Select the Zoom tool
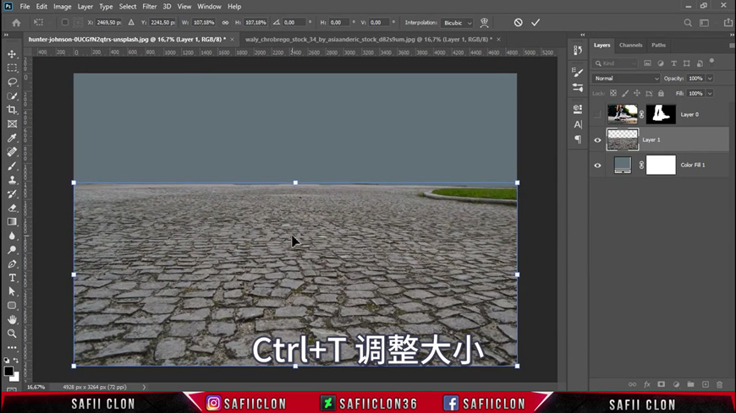This screenshot has height=413, width=736. click(12, 334)
